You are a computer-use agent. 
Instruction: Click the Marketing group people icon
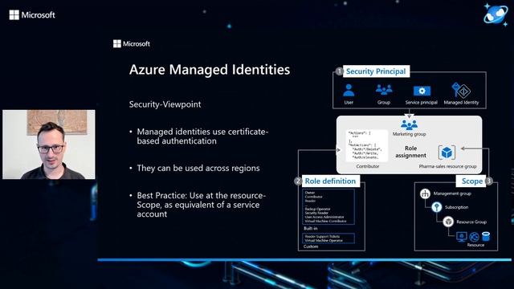409,124
